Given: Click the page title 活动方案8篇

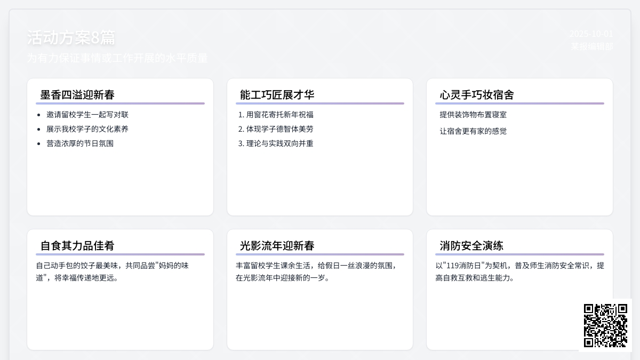Looking at the screenshot, I should pos(71,38).
